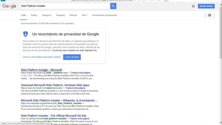Switch to the Shopping tab
The height and width of the screenshot is (125, 222).
60,15
